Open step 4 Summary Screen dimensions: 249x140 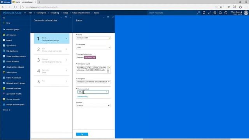52,71
